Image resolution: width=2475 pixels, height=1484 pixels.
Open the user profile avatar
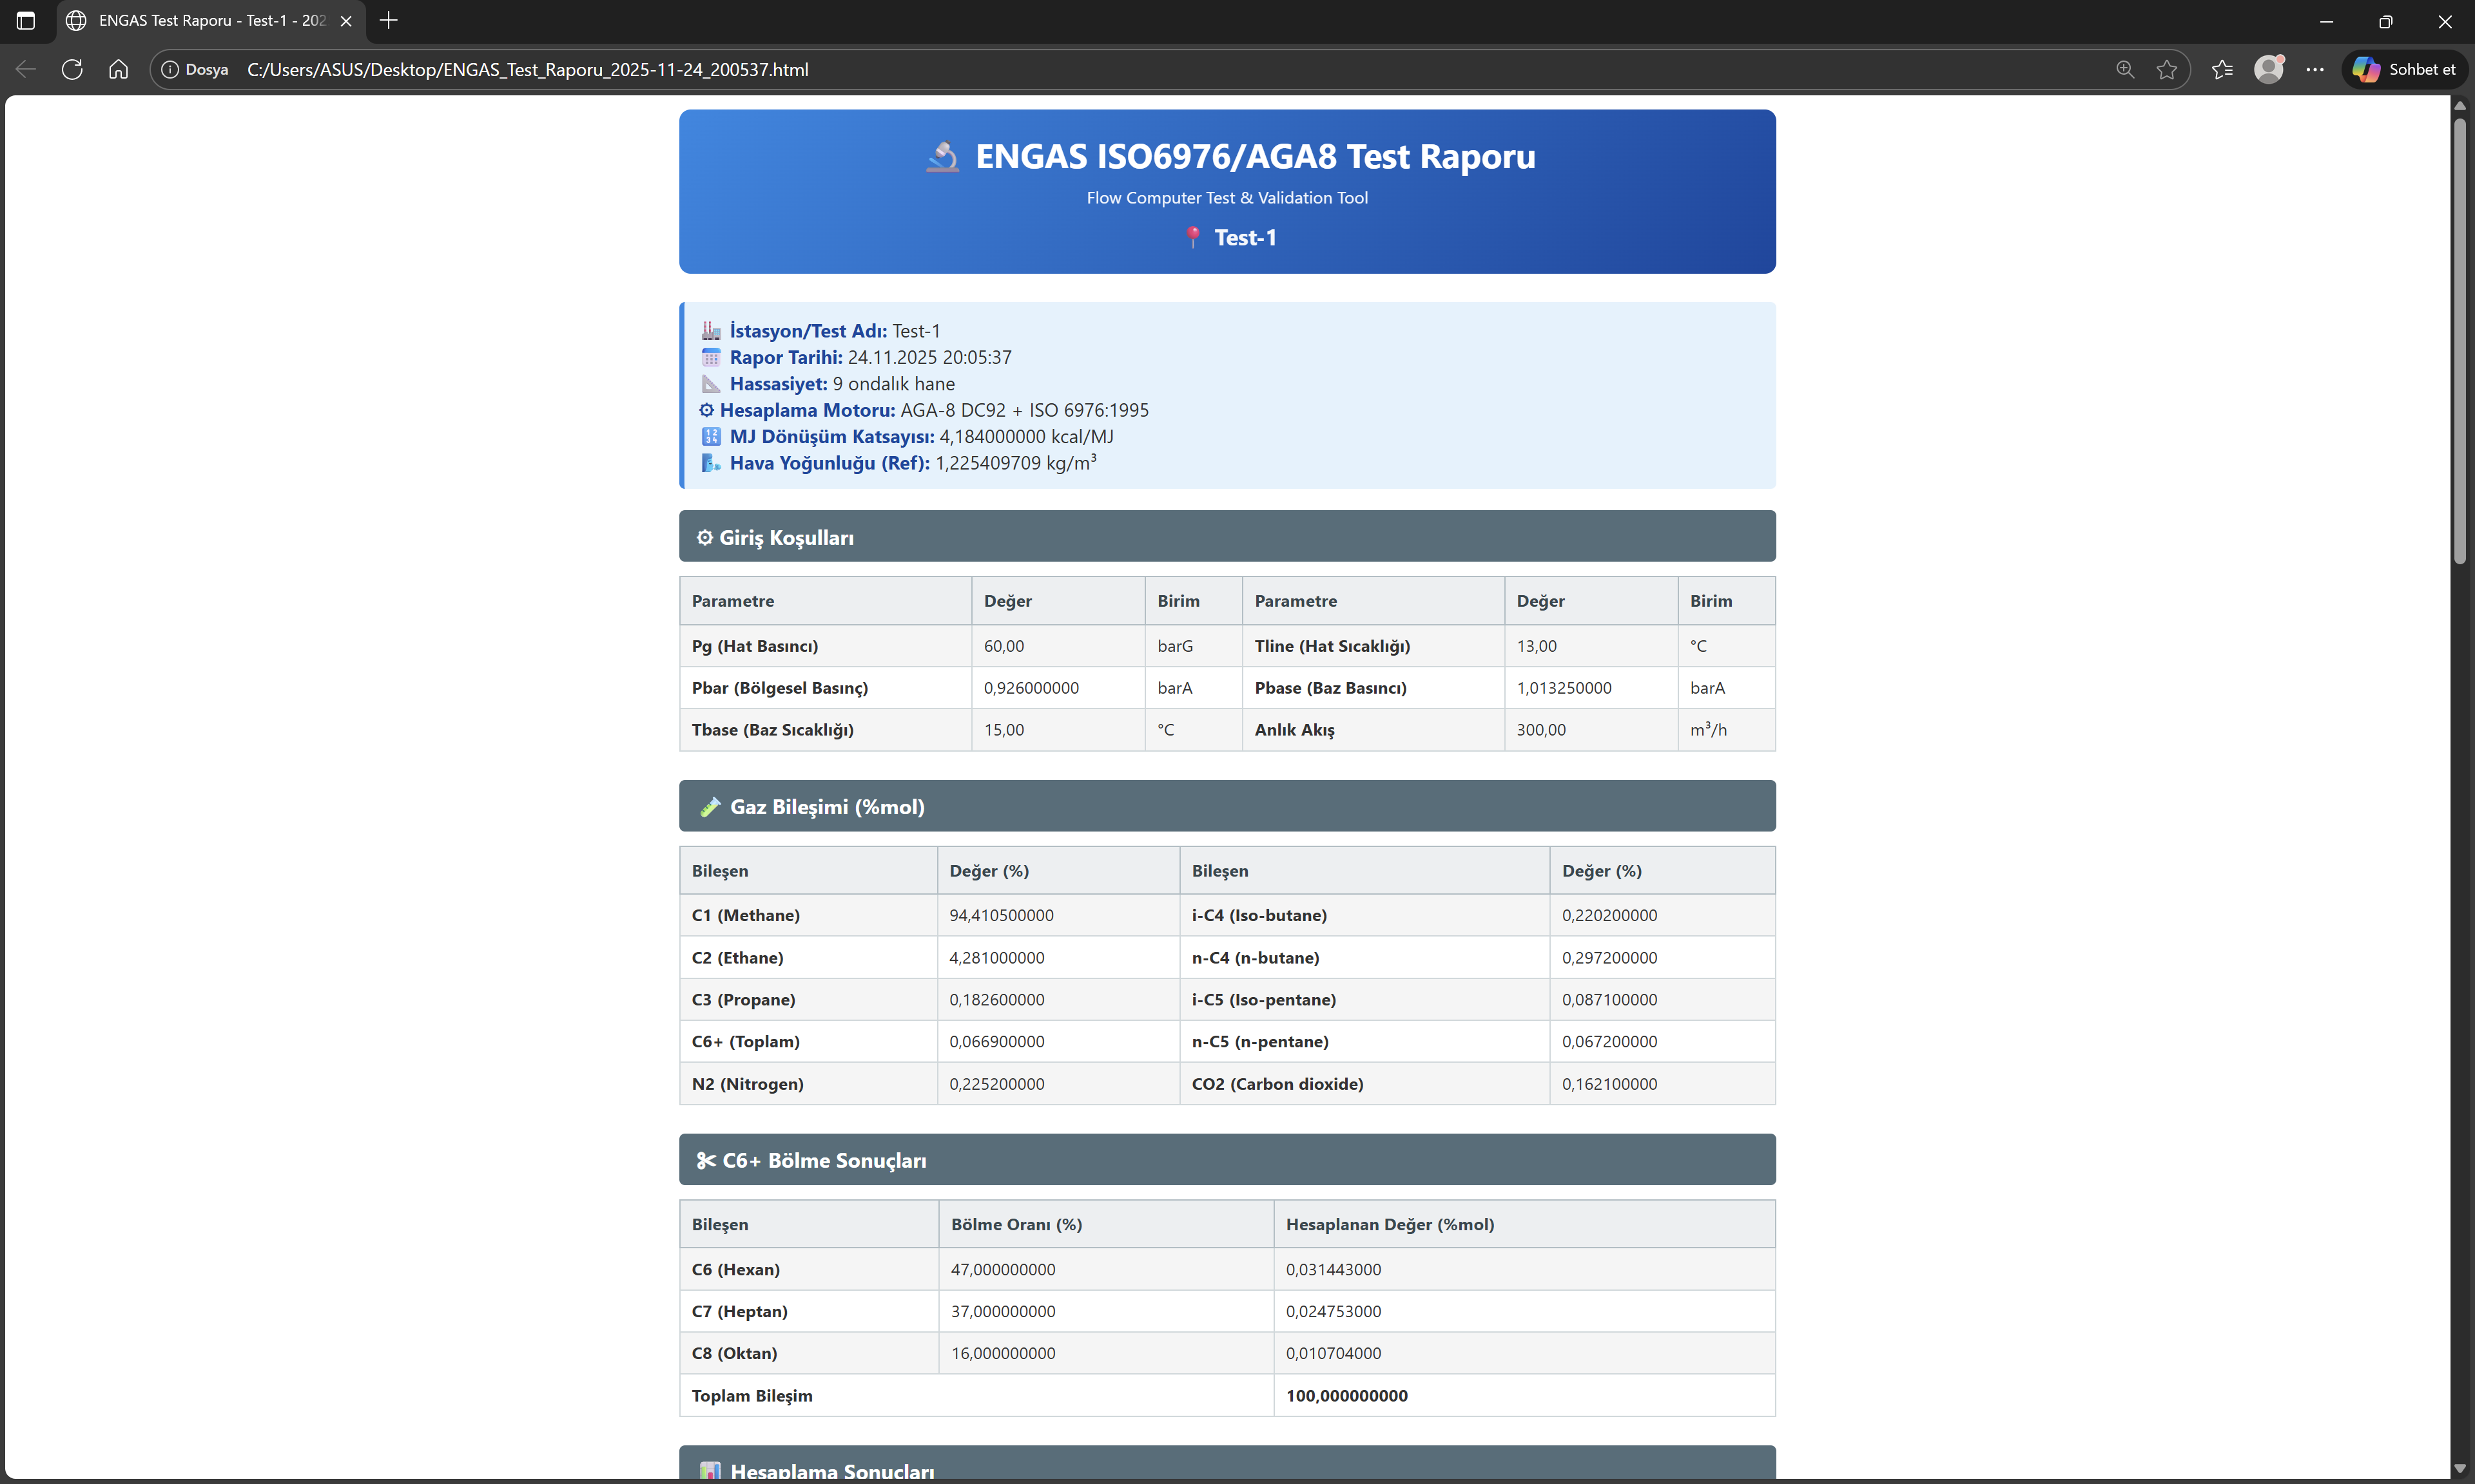point(2268,69)
